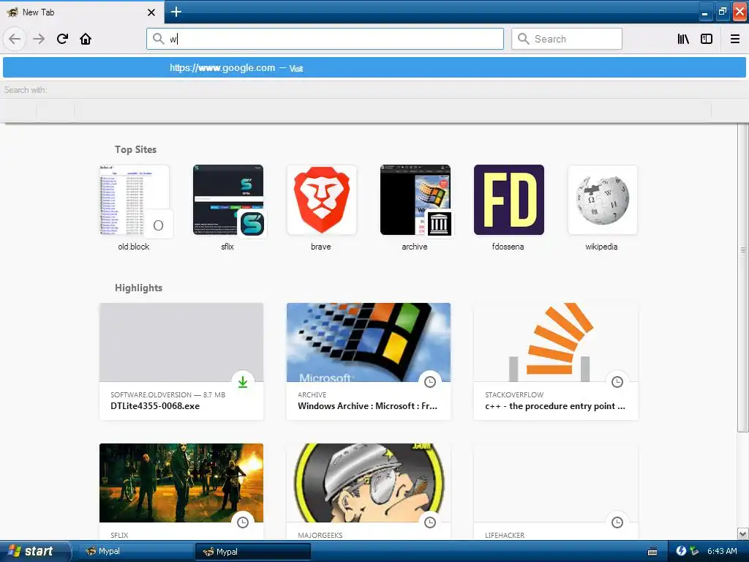The image size is (749, 562).
Task: Open the DTLite4355-0068.exe download highlight
Action: 181,361
